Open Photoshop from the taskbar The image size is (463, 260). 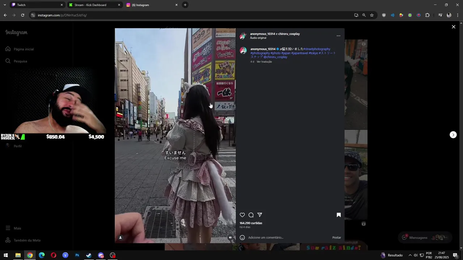pyautogui.click(x=77, y=255)
